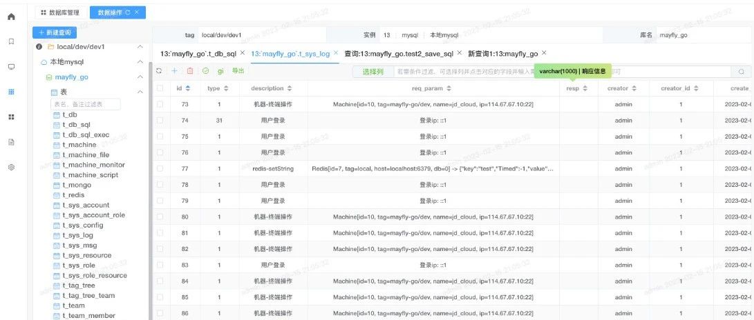Screen dimensions: 754x320
Task: Check the row with id 73
Action: click(x=160, y=104)
